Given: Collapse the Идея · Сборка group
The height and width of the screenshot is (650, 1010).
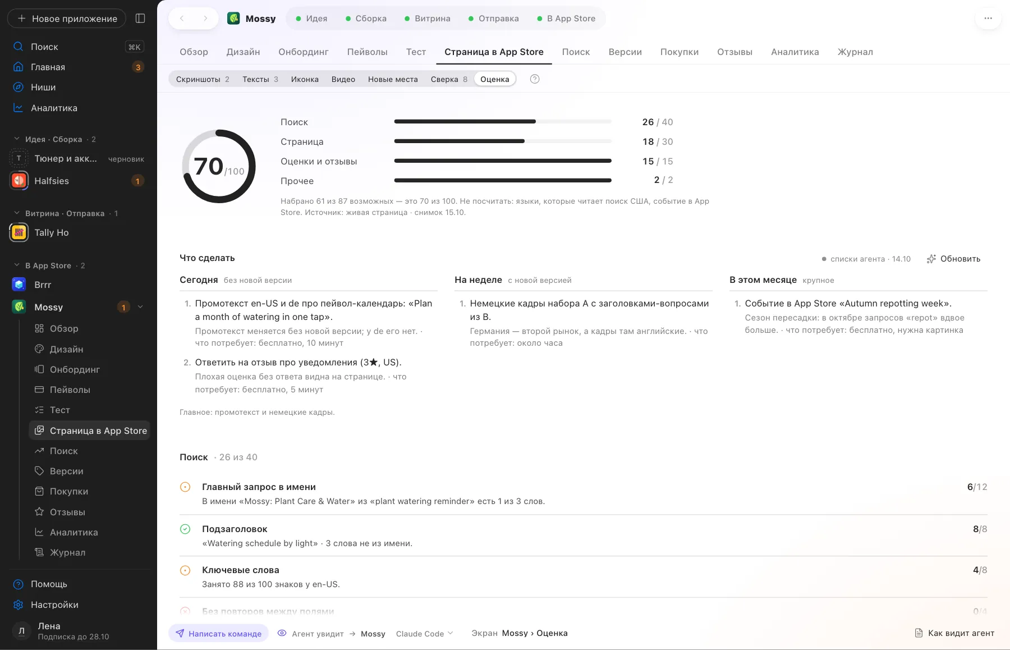Looking at the screenshot, I should (x=17, y=139).
